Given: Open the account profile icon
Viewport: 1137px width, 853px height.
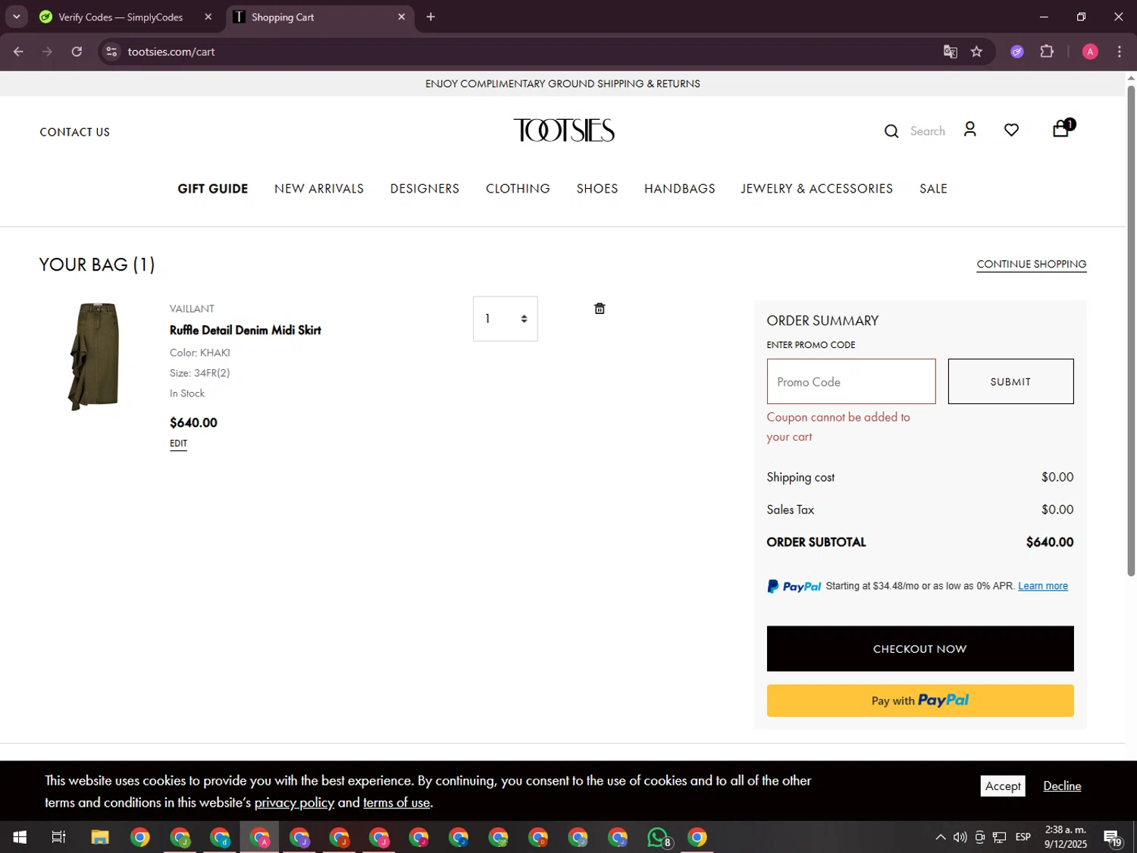Looking at the screenshot, I should pyautogui.click(x=969, y=130).
